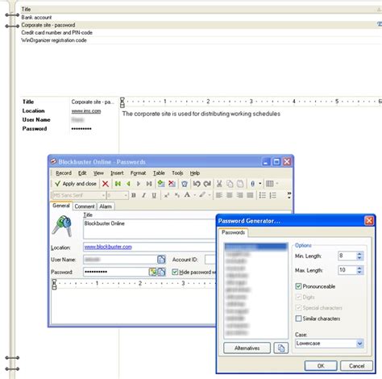This screenshot has width=382, height=379.
Task: Align text left
Action: point(219,195)
